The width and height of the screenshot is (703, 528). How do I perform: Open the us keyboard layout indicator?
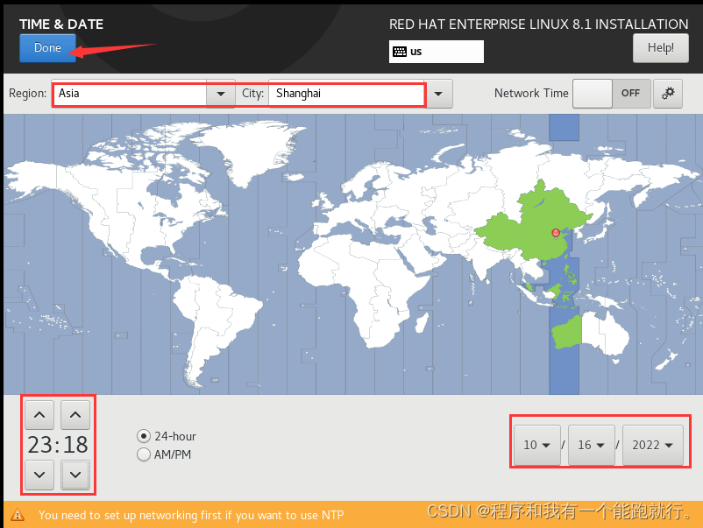click(437, 52)
